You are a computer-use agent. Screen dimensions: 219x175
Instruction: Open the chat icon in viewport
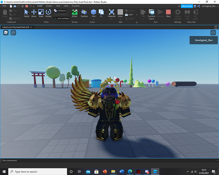[13, 33]
